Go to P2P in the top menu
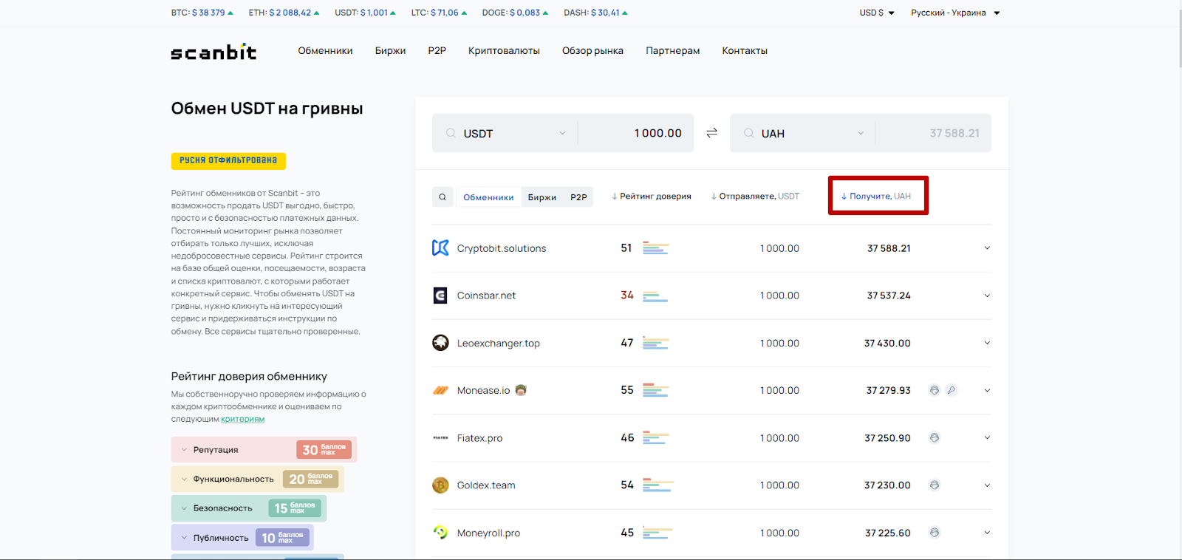Image resolution: width=1182 pixels, height=560 pixels. [x=437, y=51]
